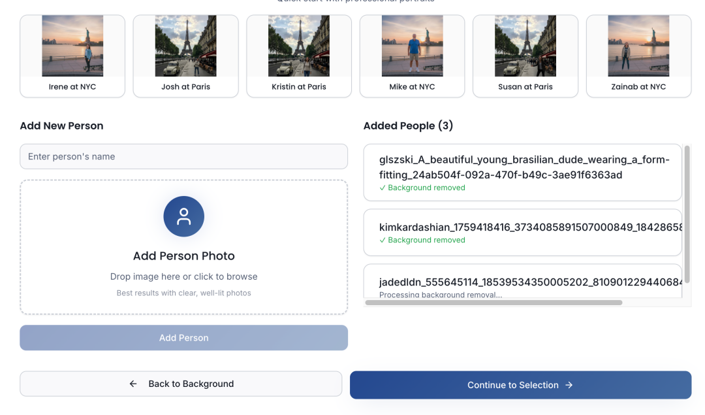
Task: Choose the Kristin at Paris portrait
Action: point(299,56)
